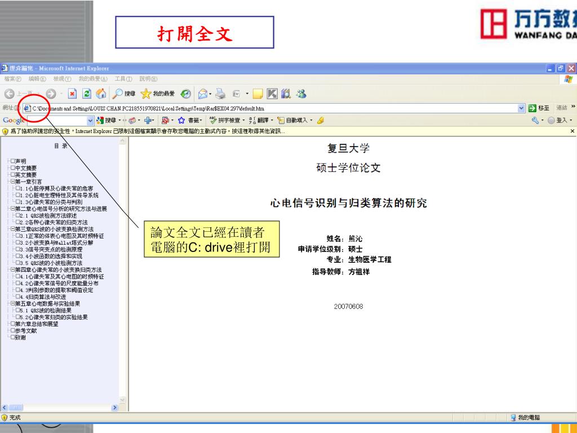This screenshot has width=577, height=433.
Task: Click the Edit with Word icon
Action: point(237,94)
